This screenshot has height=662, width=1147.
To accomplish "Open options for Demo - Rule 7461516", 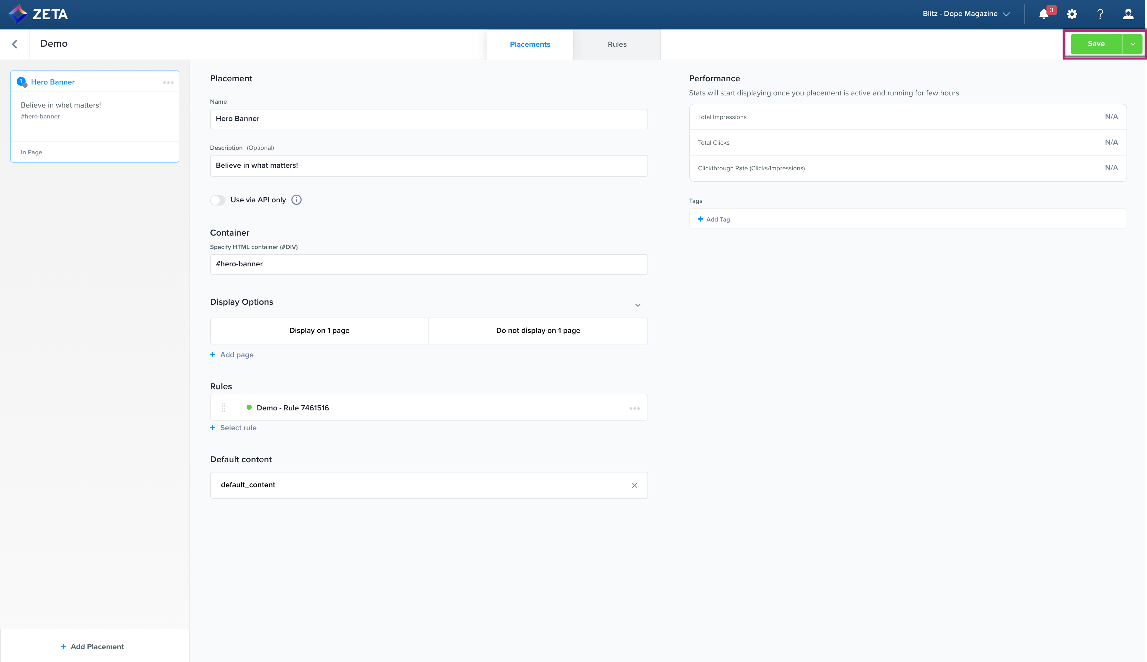I will click(634, 408).
